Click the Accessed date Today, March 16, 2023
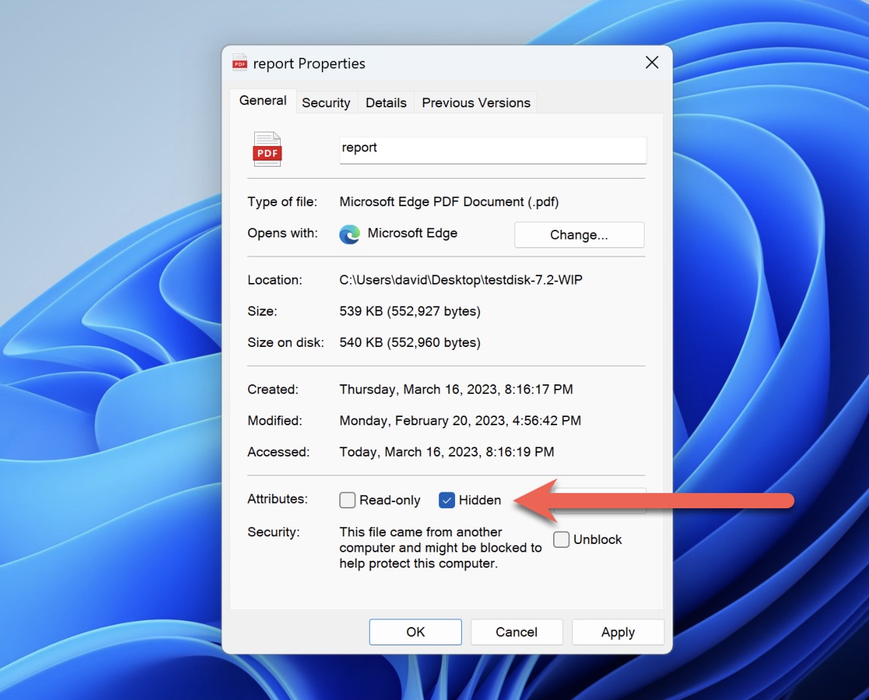Viewport: 869px width, 700px height. (447, 452)
